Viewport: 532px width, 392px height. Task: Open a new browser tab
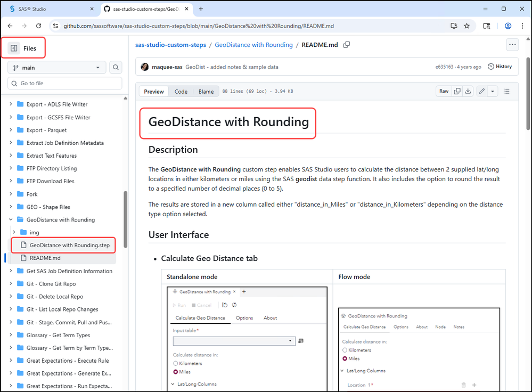pyautogui.click(x=201, y=9)
